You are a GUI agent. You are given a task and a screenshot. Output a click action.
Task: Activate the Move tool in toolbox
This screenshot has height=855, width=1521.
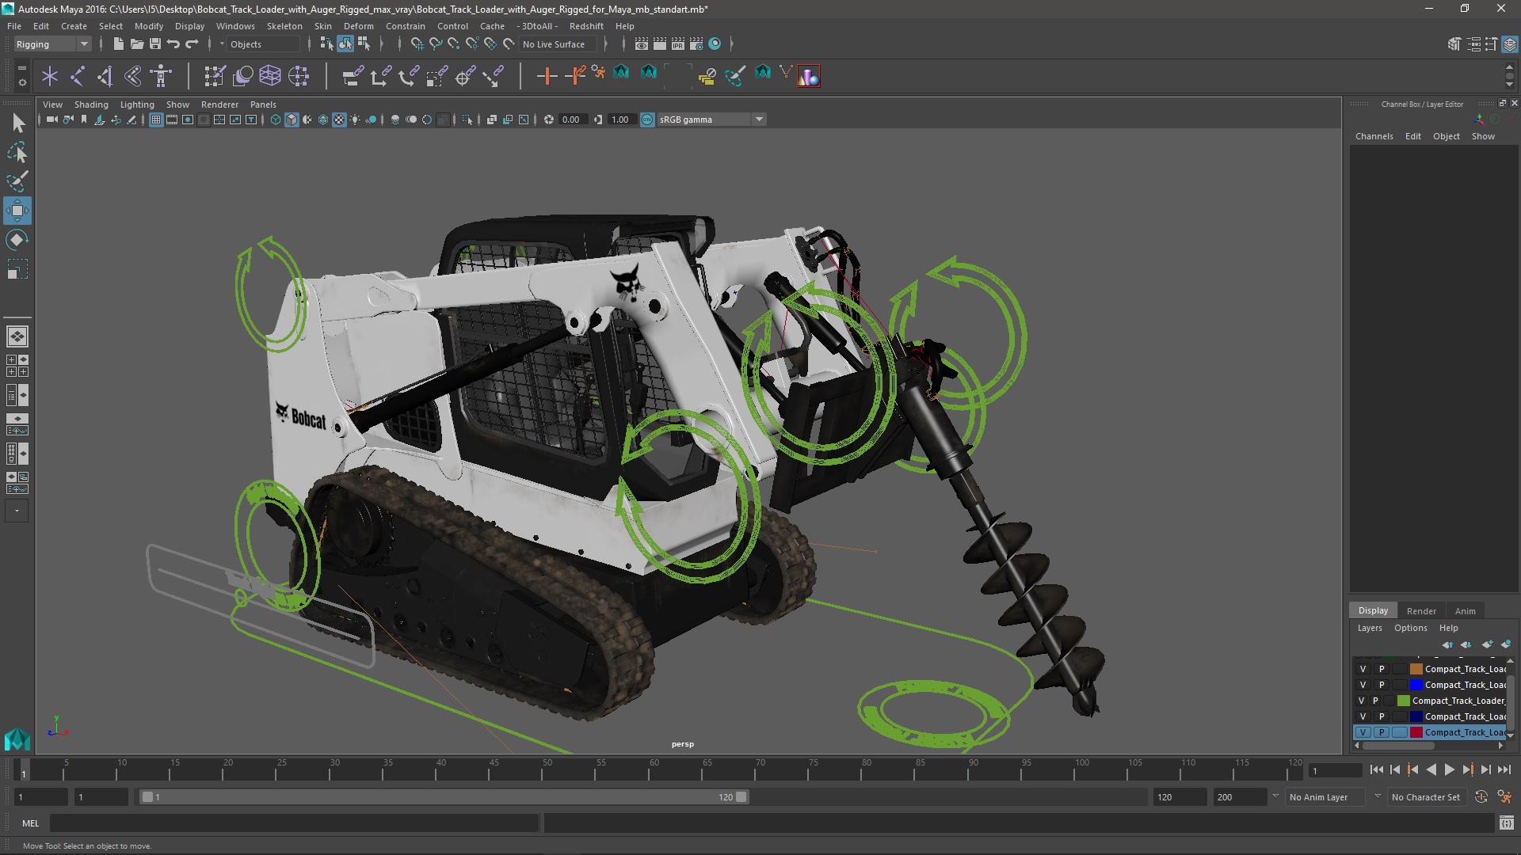tap(17, 211)
